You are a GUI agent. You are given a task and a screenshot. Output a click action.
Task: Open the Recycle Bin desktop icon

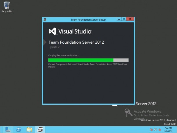click(x=7, y=7)
